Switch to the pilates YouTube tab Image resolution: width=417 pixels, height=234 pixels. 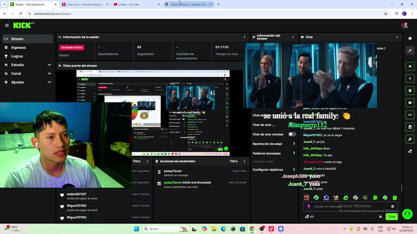tap(137, 4)
